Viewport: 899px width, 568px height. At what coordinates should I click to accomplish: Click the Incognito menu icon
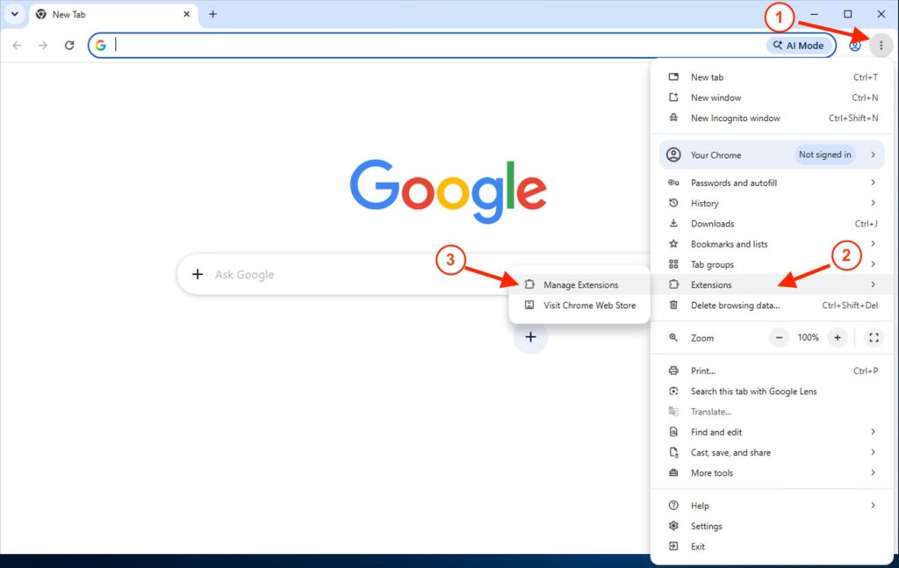673,118
